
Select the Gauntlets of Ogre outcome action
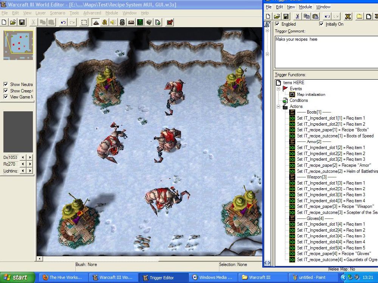(x=337, y=260)
